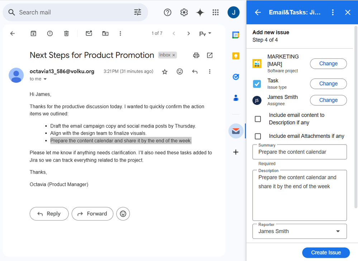The width and height of the screenshot is (358, 261).
Task: Click Summary input field
Action: coord(300,152)
